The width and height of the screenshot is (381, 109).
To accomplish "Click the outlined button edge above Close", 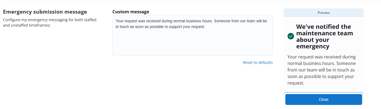I will pyautogui.click(x=324, y=93).
